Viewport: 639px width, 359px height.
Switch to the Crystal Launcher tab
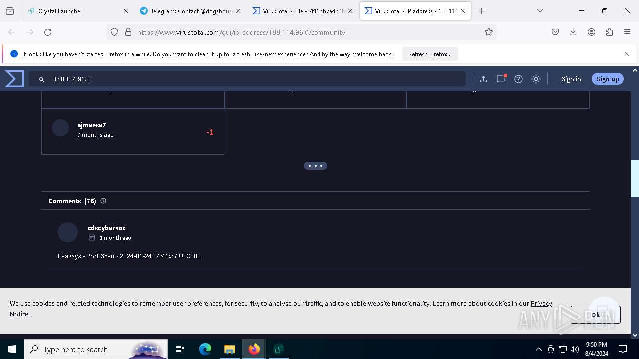point(77,11)
